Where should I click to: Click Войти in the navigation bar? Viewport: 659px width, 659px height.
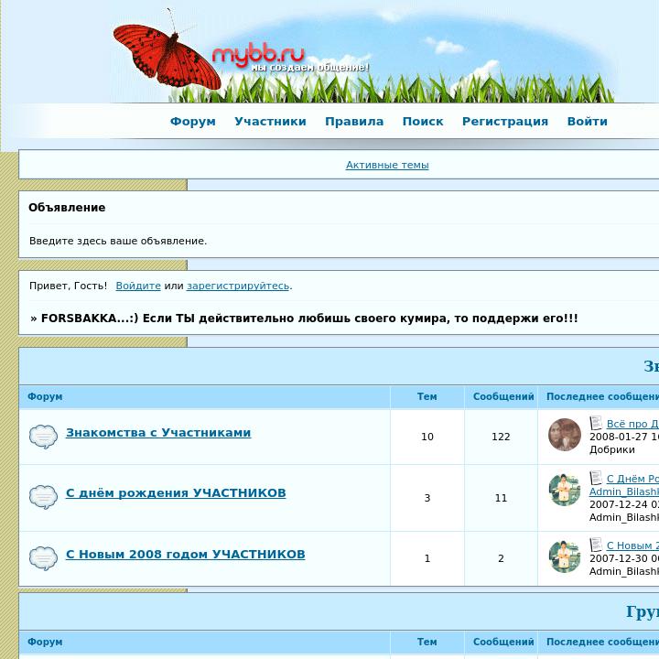point(587,122)
